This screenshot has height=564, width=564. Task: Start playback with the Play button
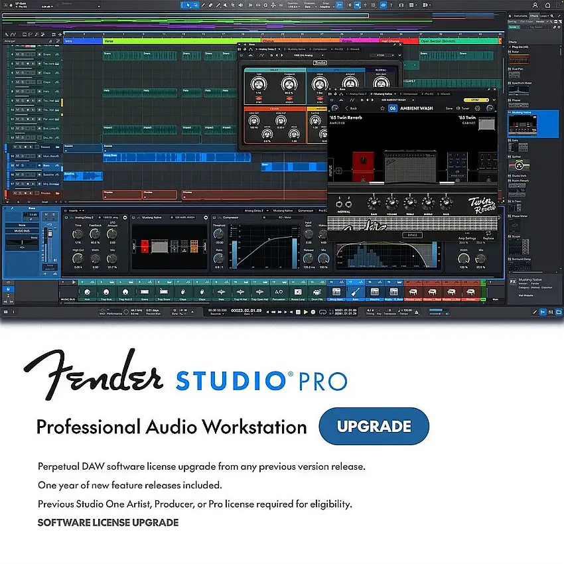coord(305,312)
